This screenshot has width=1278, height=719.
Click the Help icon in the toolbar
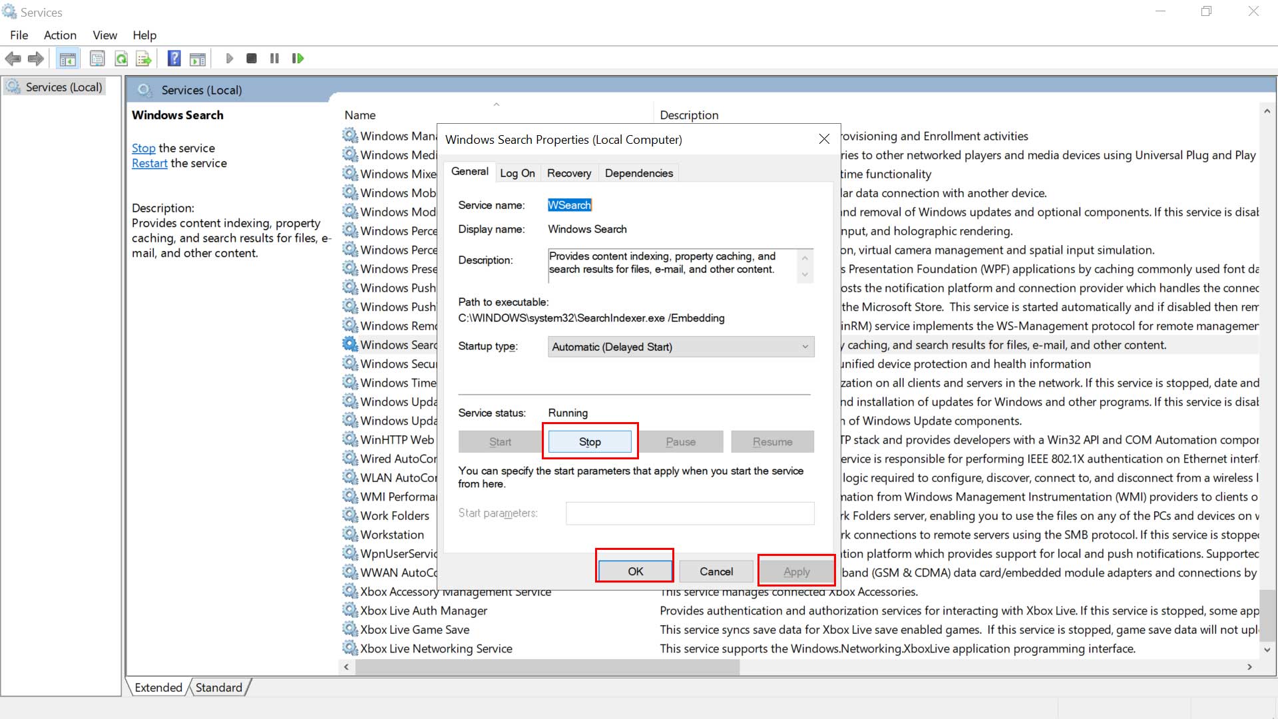tap(173, 58)
